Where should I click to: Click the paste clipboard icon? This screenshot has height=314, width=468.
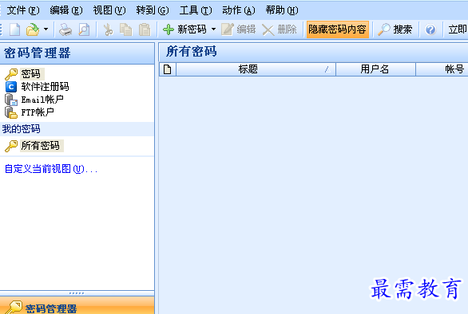tap(145, 29)
